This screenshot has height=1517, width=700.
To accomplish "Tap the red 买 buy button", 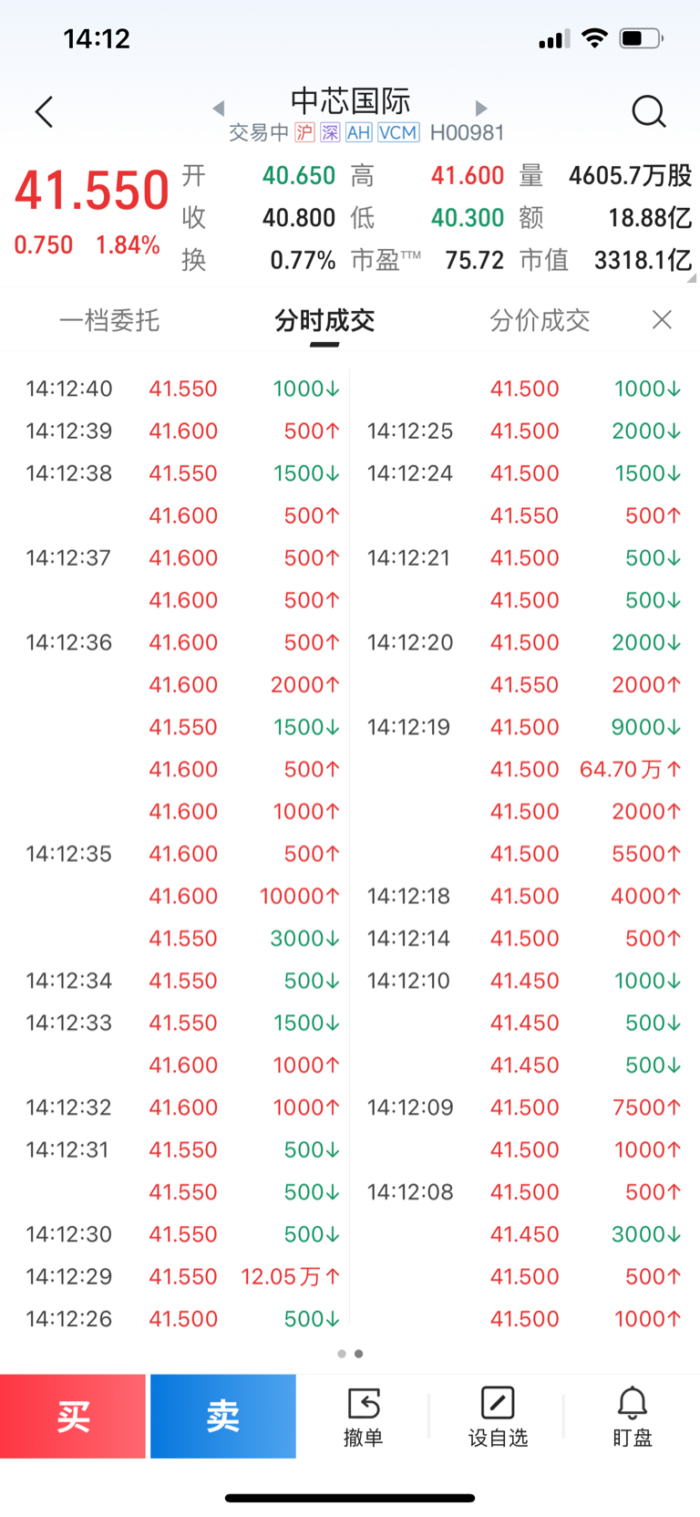I will pyautogui.click(x=73, y=1416).
